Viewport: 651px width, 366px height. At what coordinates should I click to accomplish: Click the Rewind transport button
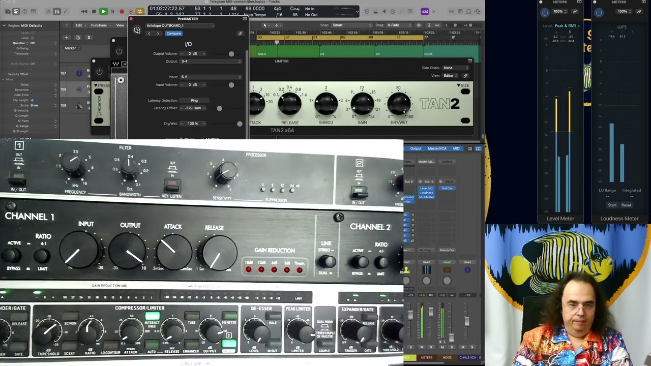pyautogui.click(x=84, y=11)
